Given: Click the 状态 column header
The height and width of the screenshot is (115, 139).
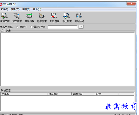Looking at the screenshot, I should (x=107, y=94).
